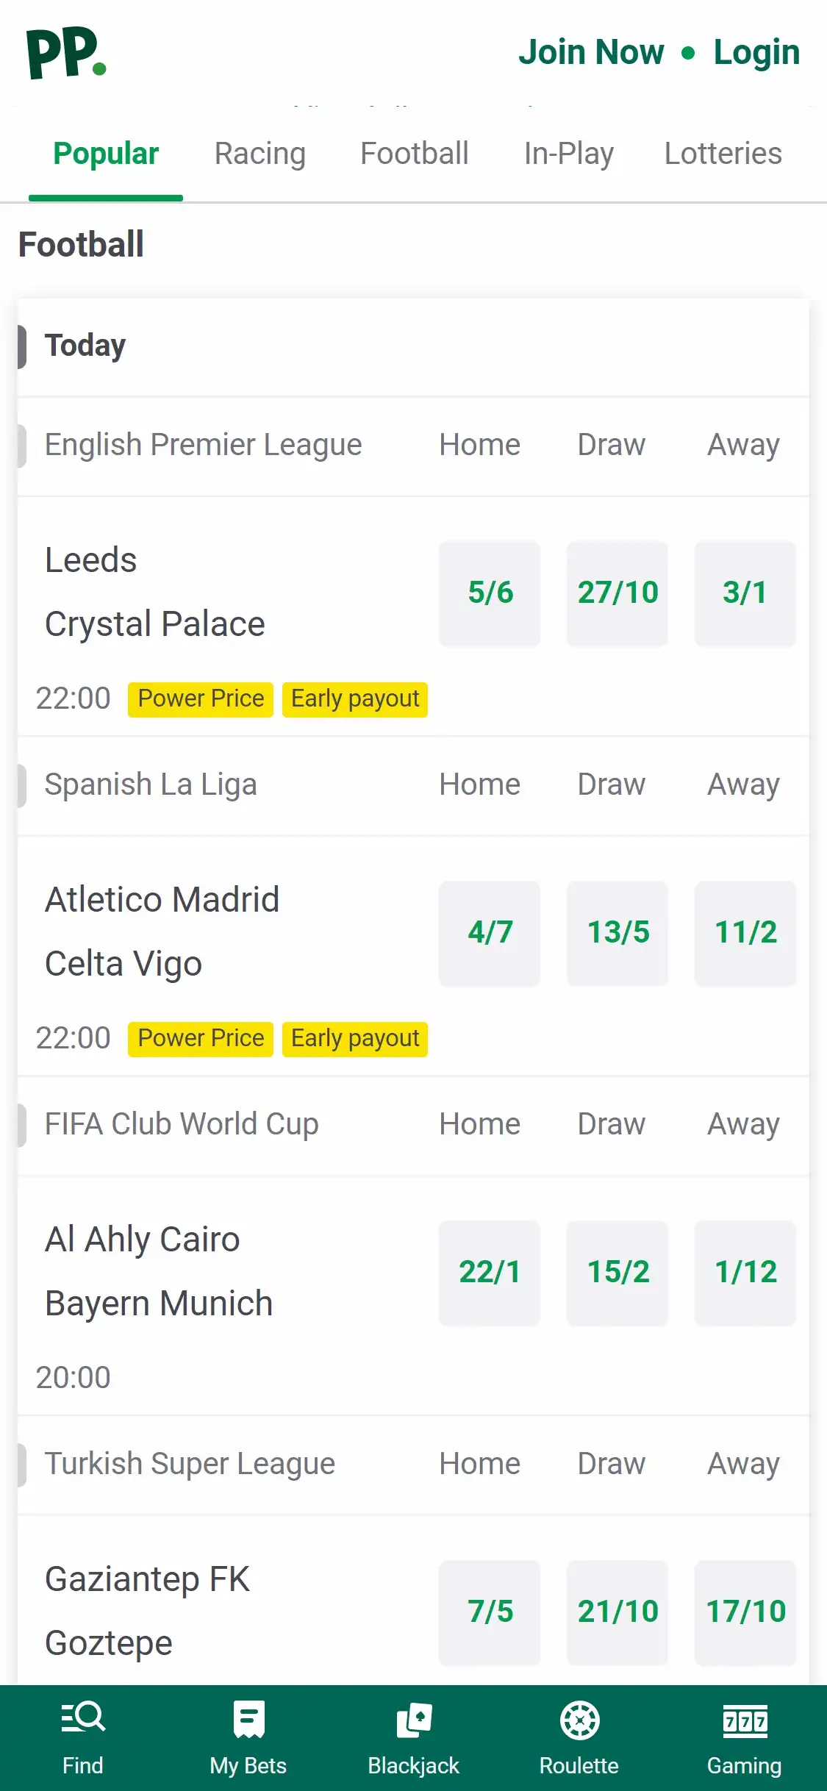Go to the Football tab

[x=414, y=154]
